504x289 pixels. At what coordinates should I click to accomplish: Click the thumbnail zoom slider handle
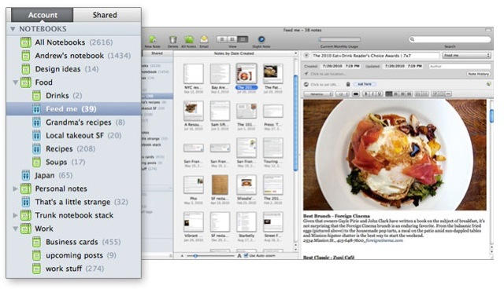195,256
